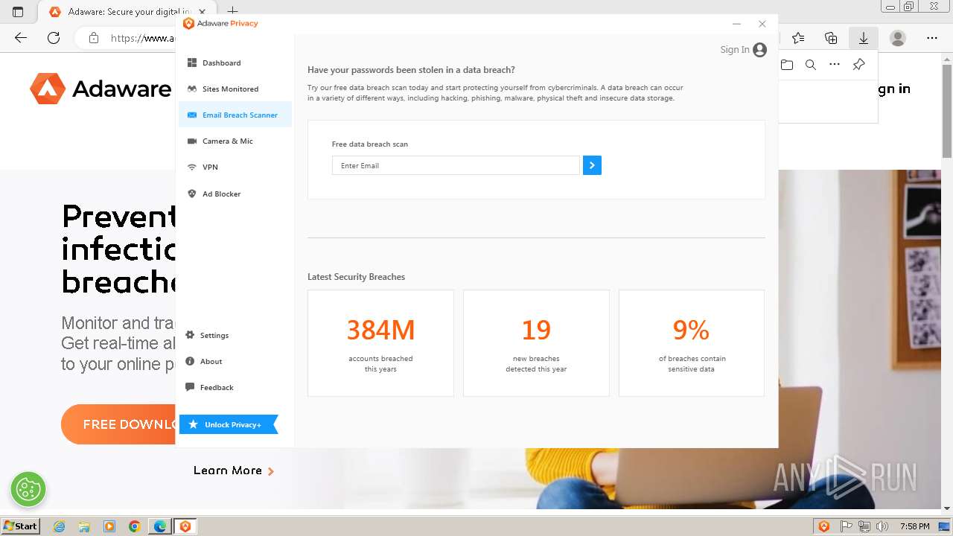
Task: Open a new browser tab
Action: pos(232,11)
